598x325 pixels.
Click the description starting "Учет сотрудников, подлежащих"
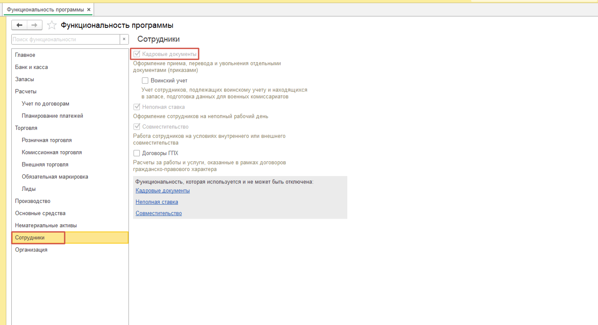224,93
